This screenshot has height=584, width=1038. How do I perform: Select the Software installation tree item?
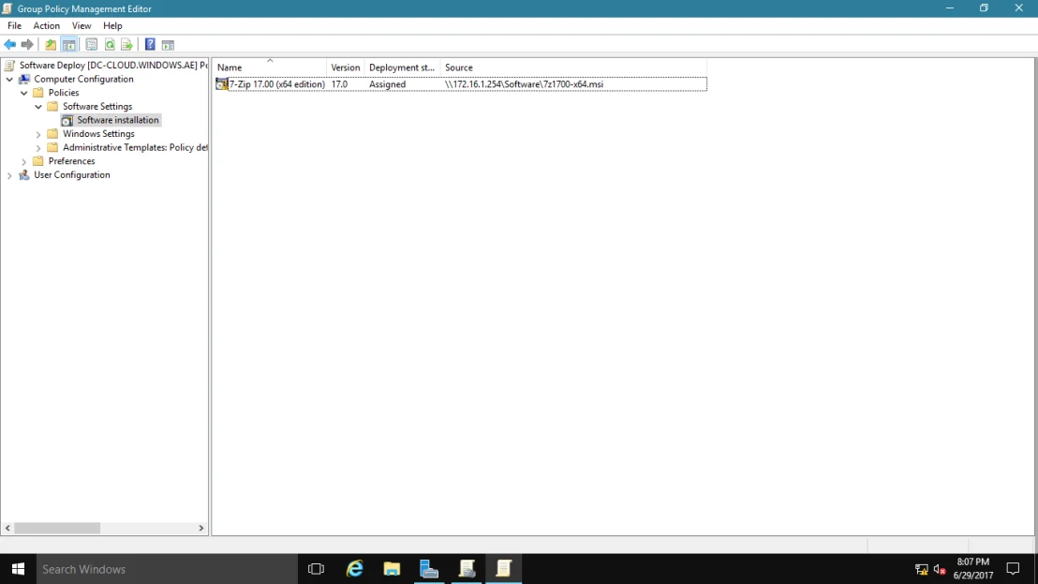(x=118, y=120)
